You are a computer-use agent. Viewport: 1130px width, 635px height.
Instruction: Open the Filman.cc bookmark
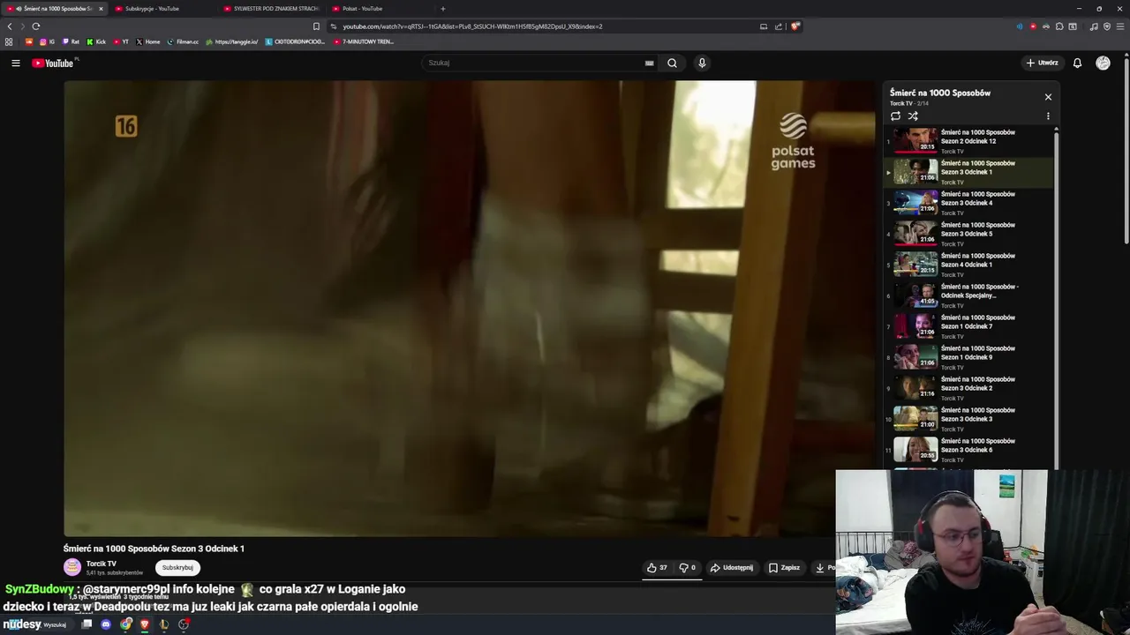pyautogui.click(x=183, y=41)
